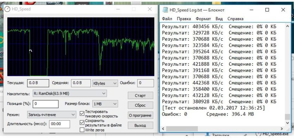Minimize the Notepad window
The image size is (294, 139).
(x=251, y=10)
